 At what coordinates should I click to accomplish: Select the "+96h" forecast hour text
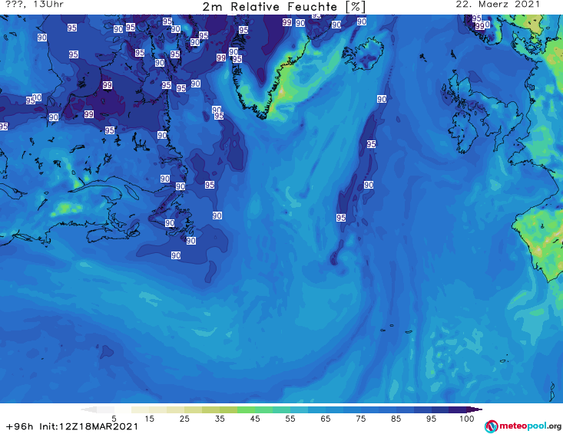tap(19, 426)
